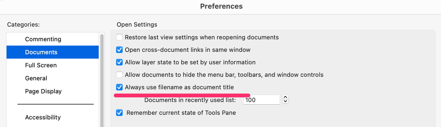The image size is (441, 127).
Task: Enable restore last view settings checkbox
Action: coord(119,37)
